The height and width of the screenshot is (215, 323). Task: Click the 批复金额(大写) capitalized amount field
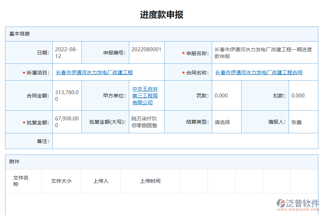pyautogui.click(x=145, y=122)
